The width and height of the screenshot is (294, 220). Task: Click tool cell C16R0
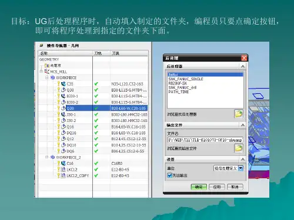117,163
